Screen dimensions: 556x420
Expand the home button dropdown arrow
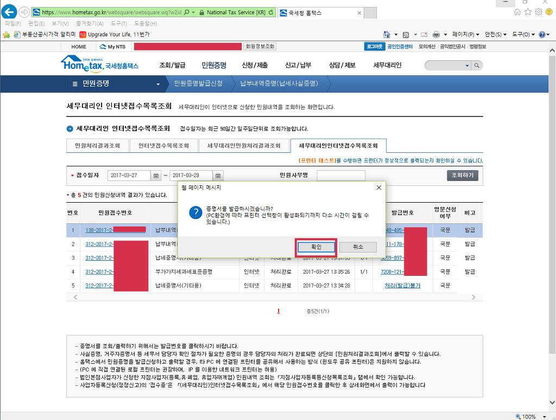click(x=396, y=35)
